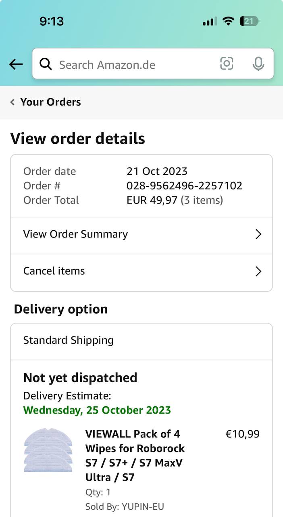
Task: Tap the chevron beside Your Orders
Action: coord(12,102)
